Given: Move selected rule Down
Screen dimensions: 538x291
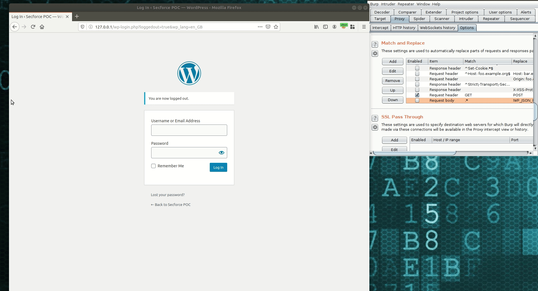Looking at the screenshot, I should coord(393,100).
